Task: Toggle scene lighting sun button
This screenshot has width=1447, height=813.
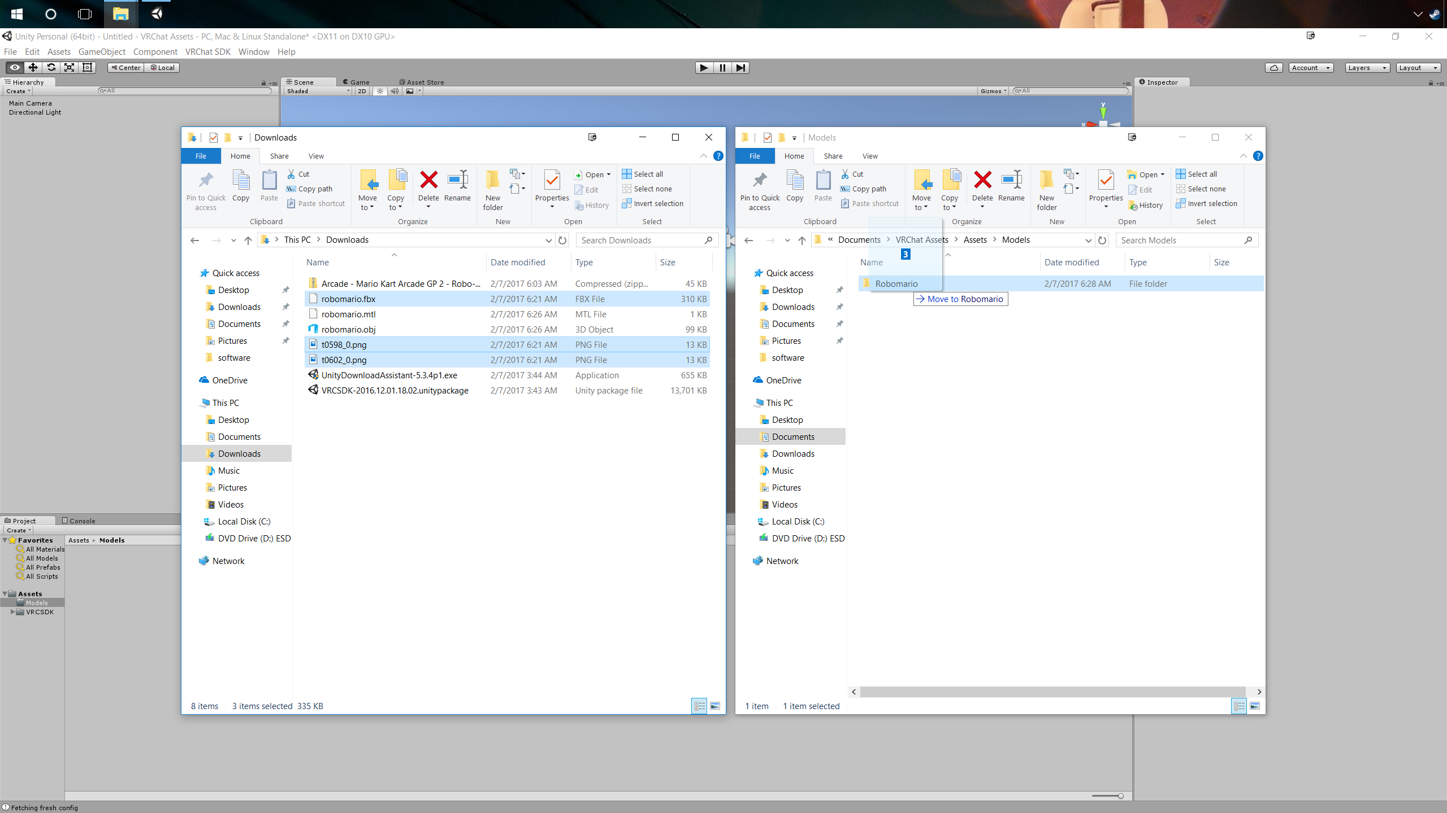Action: [x=380, y=91]
